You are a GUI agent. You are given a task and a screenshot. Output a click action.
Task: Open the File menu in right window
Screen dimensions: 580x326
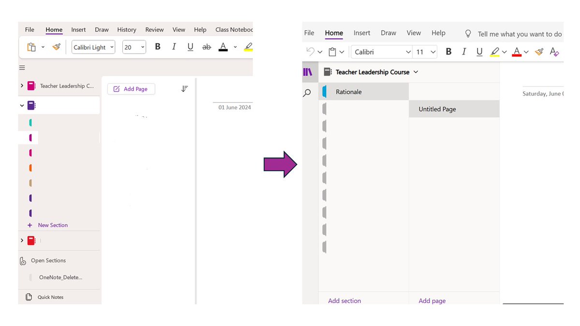[309, 33]
